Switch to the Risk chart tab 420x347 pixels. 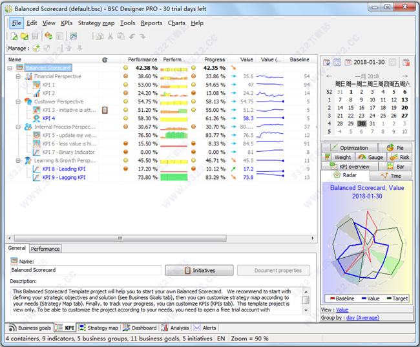point(399,157)
